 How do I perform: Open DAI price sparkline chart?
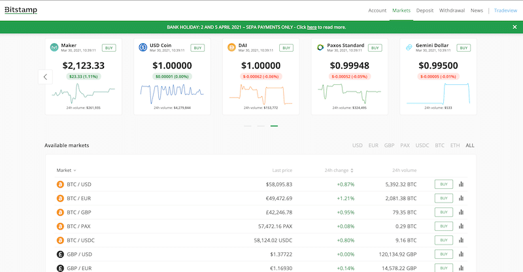tap(261, 94)
